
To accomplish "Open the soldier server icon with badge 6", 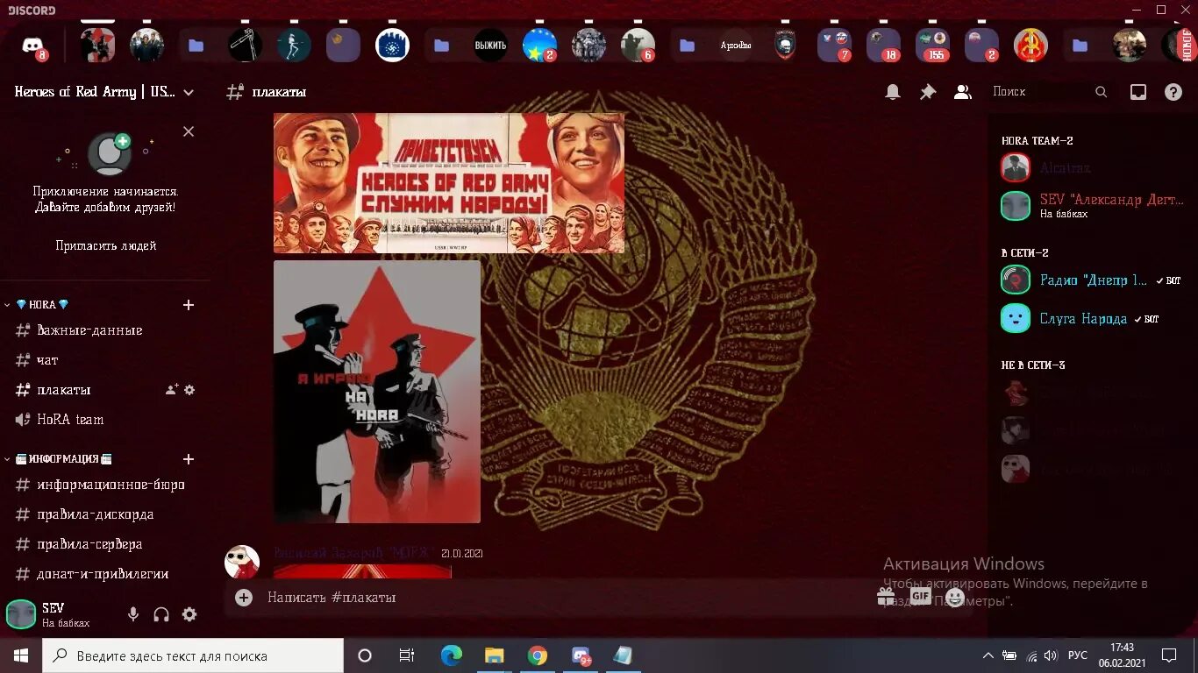I will (x=638, y=46).
